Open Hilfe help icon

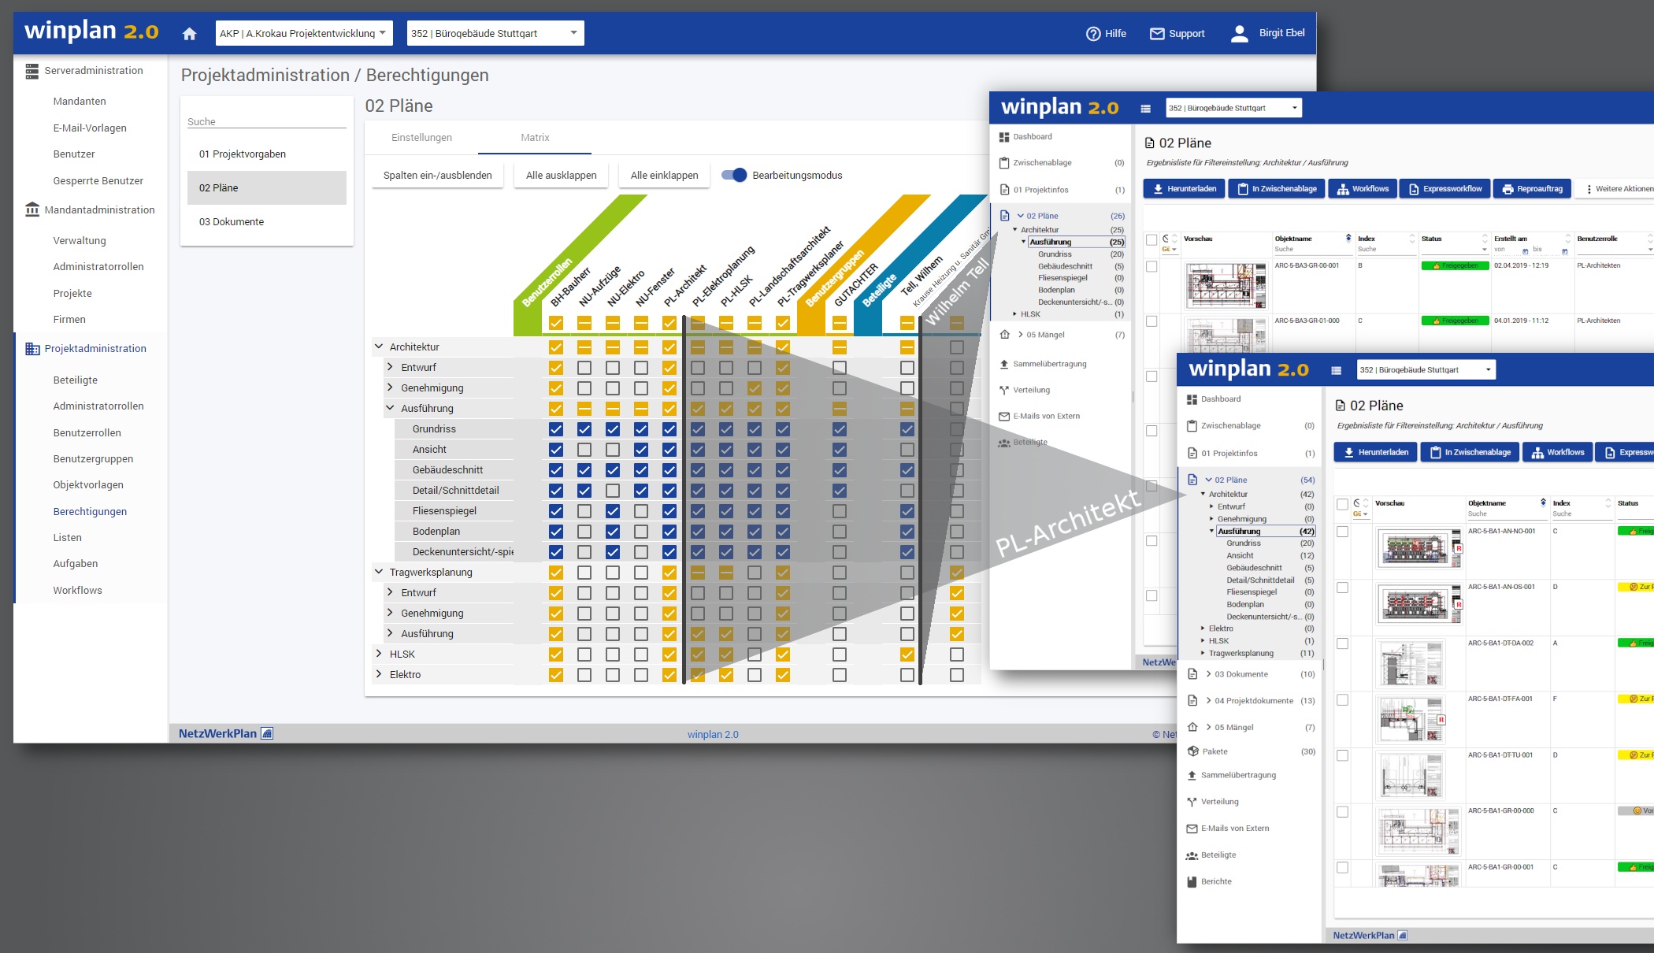(1093, 33)
